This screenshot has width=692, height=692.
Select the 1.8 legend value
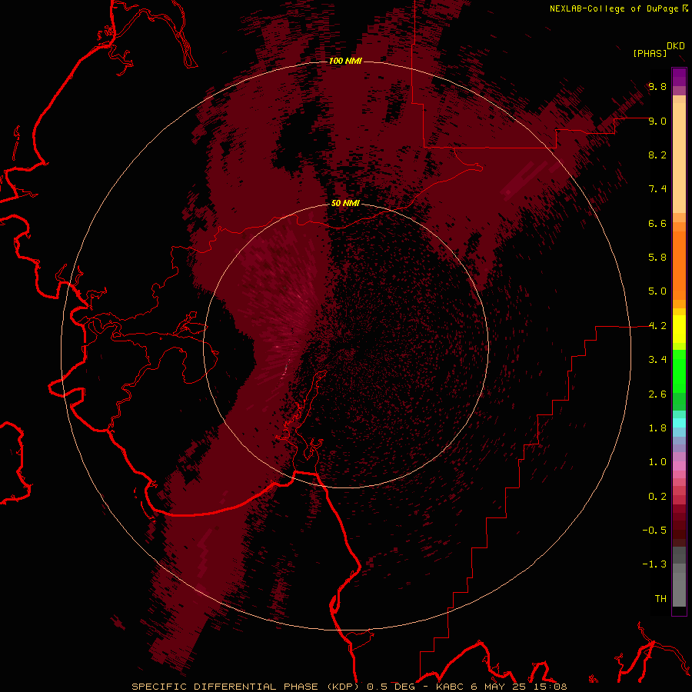(x=657, y=428)
